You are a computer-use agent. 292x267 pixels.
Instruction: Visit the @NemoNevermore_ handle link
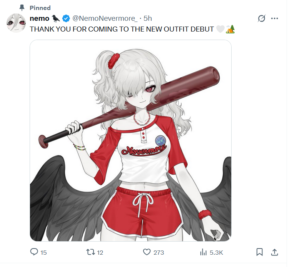(x=105, y=18)
